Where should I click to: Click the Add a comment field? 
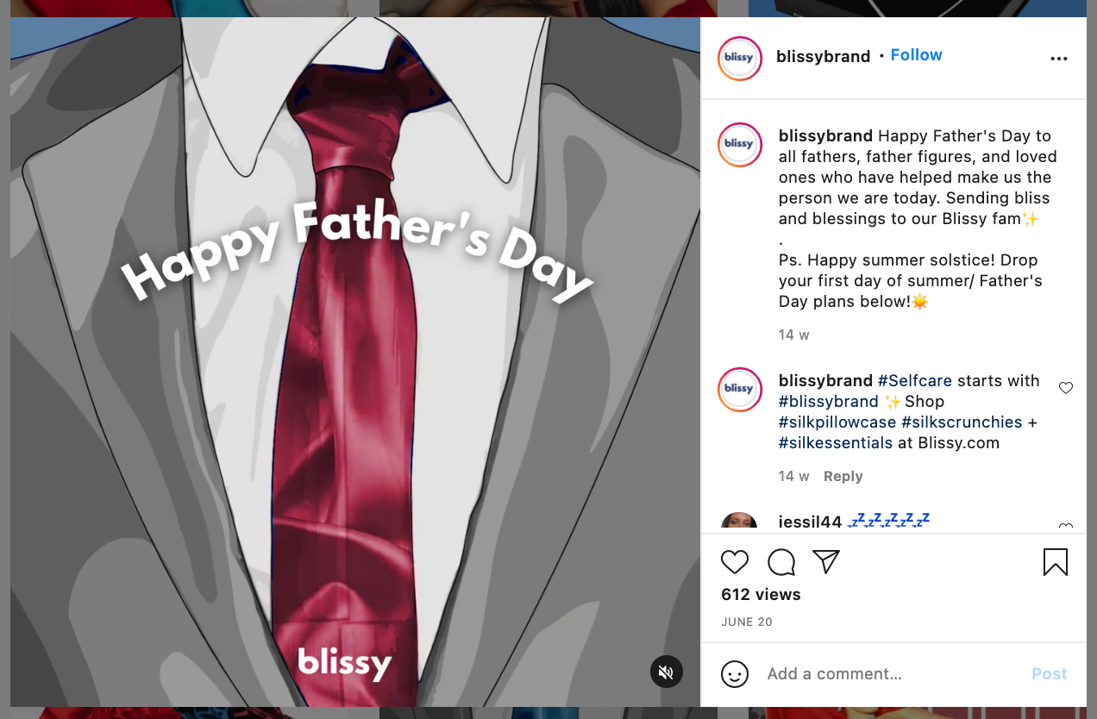click(892, 674)
